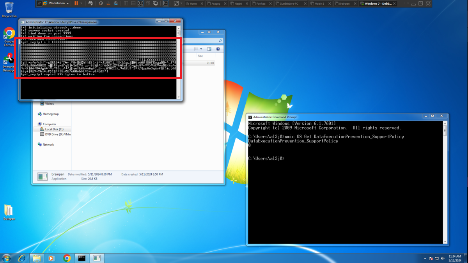Viewport: 468px width, 263px height.
Task: Click the brainpan application thumbnail in details pane
Action: (43, 176)
